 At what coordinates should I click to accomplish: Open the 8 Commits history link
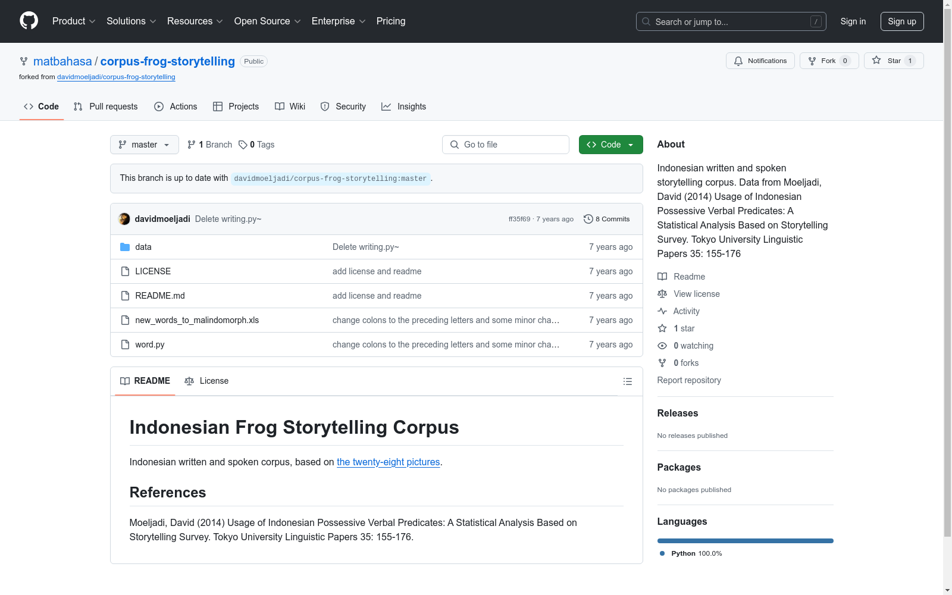[607, 219]
